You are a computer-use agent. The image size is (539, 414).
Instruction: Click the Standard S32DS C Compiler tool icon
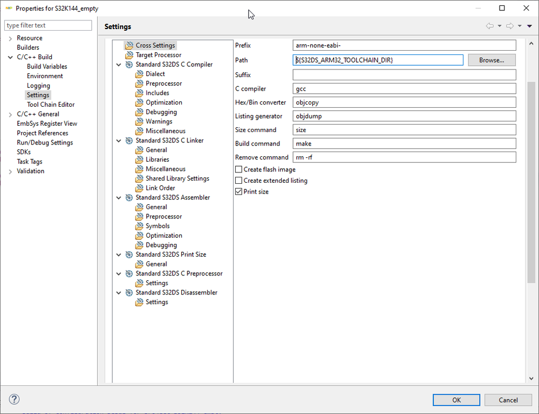(129, 65)
